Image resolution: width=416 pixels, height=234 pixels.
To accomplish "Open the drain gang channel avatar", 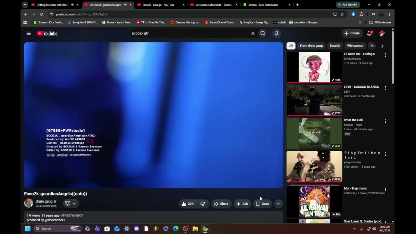I will pyautogui.click(x=29, y=203).
